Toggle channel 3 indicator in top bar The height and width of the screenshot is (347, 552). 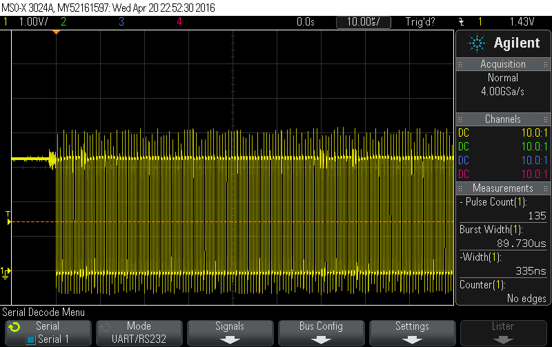click(121, 22)
